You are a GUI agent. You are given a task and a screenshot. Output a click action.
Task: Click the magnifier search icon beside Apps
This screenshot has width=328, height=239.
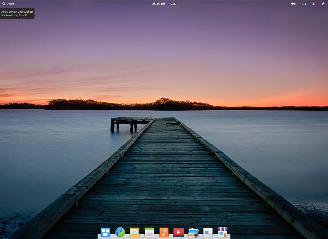(x=4, y=4)
